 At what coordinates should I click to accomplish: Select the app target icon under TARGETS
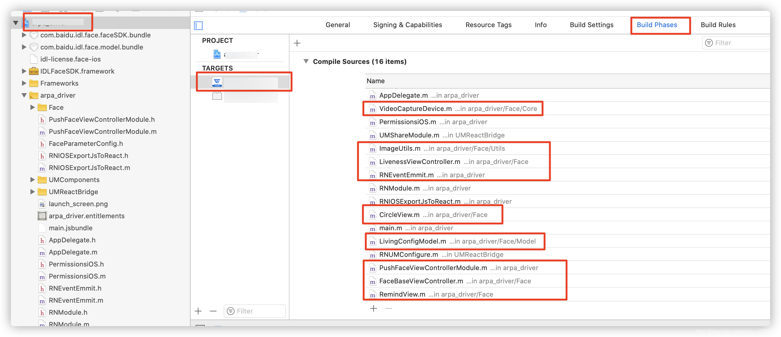(x=217, y=82)
